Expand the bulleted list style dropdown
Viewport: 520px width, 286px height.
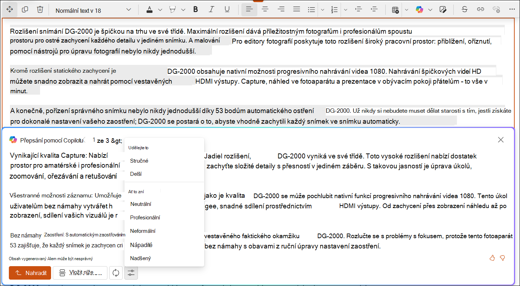(x=322, y=10)
